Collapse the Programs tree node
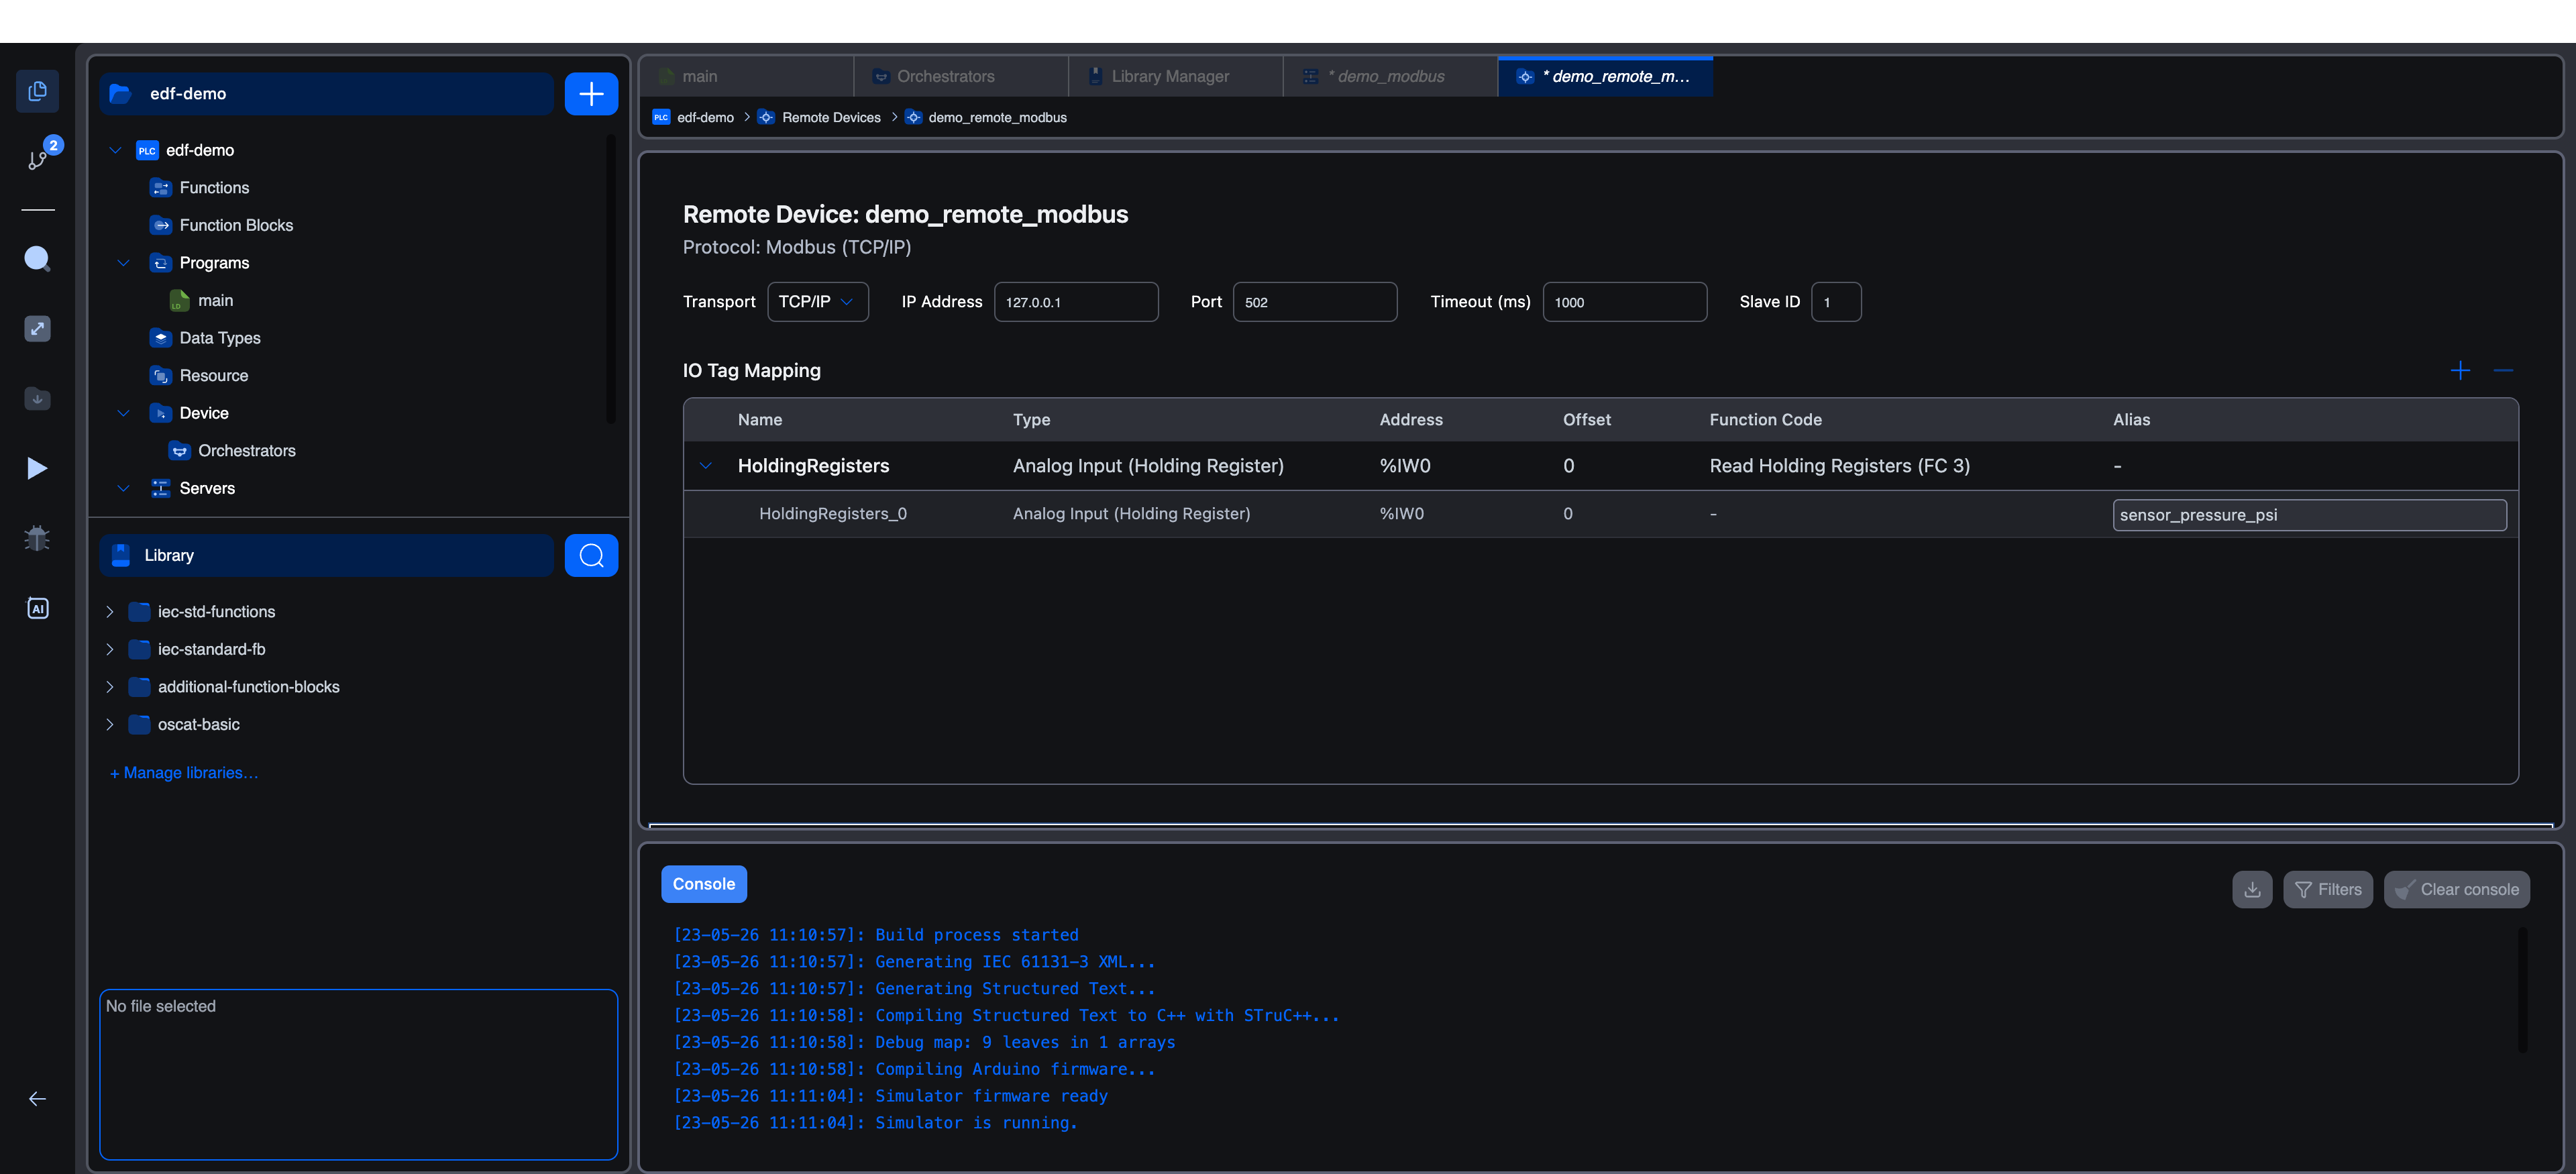 (124, 263)
